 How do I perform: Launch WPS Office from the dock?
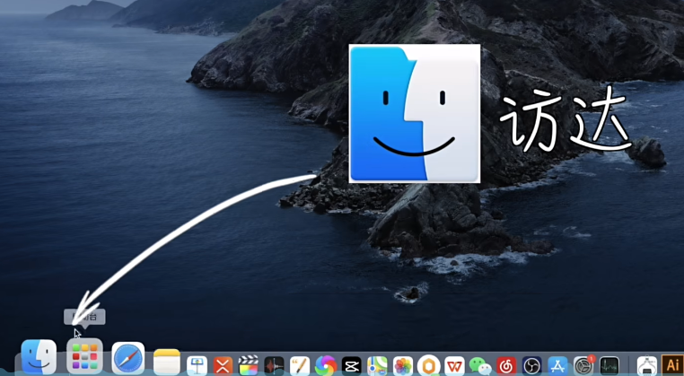454,365
